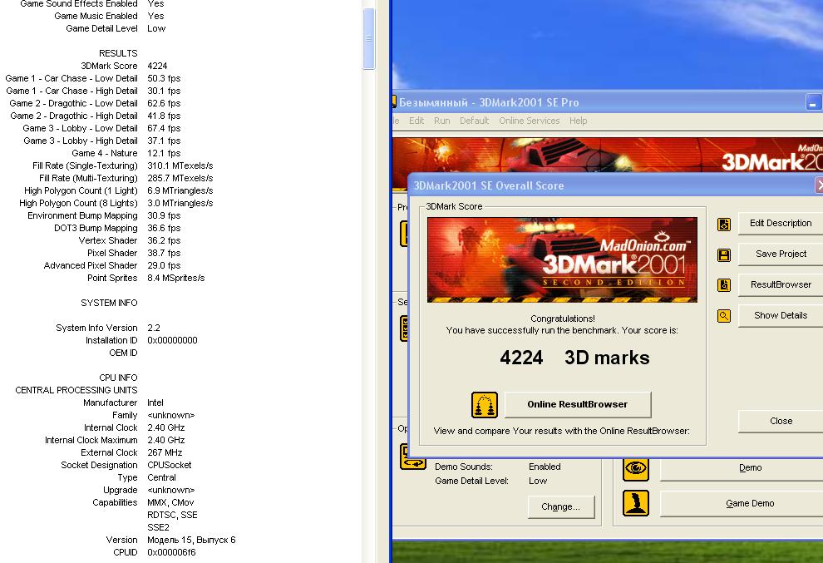The width and height of the screenshot is (823, 563).
Task: Select the 3DMark Score value 4224 in results
Action: pyautogui.click(x=157, y=67)
